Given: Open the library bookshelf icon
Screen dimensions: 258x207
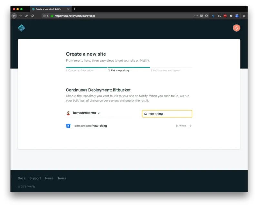Looking at the screenshot, I should pyautogui.click(x=219, y=16).
